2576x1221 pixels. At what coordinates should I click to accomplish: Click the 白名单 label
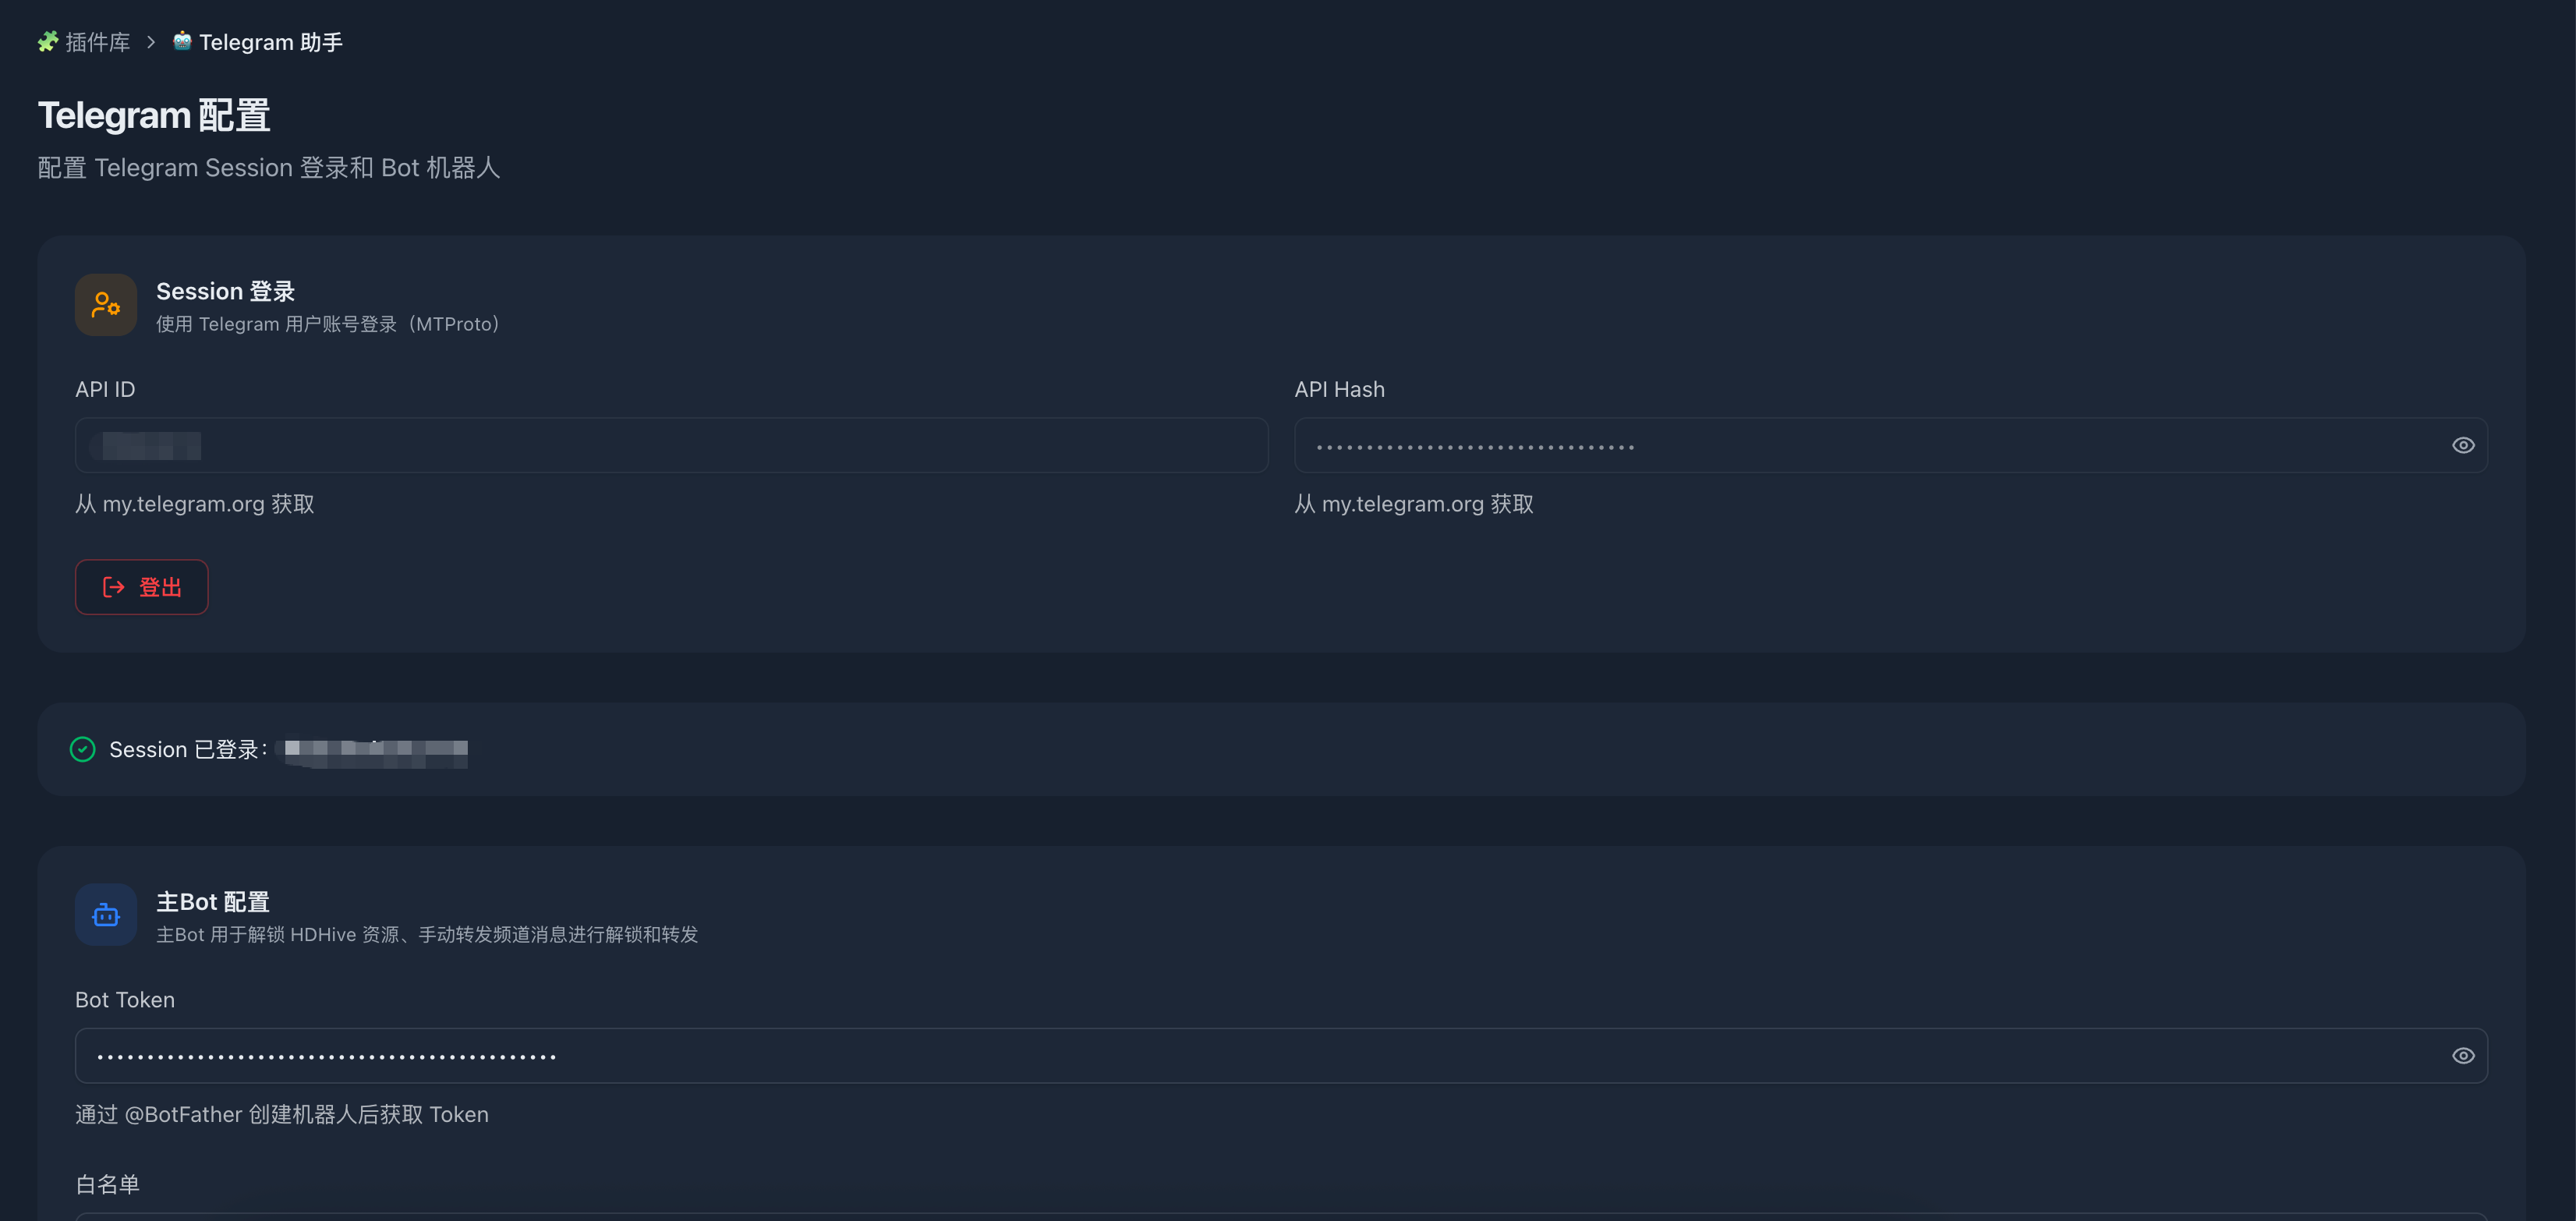[107, 1185]
